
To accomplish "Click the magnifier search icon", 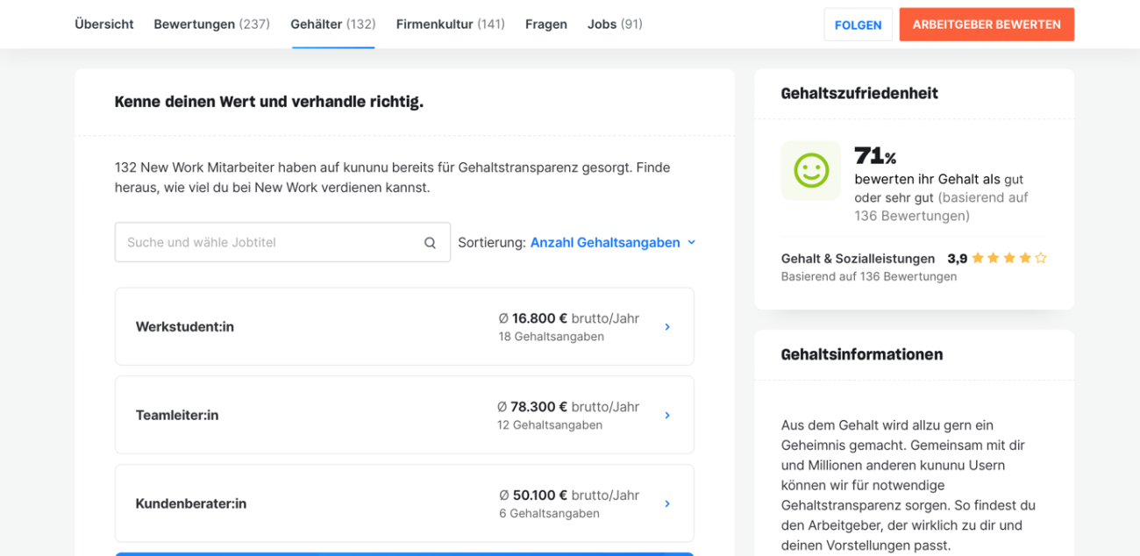I will point(430,243).
